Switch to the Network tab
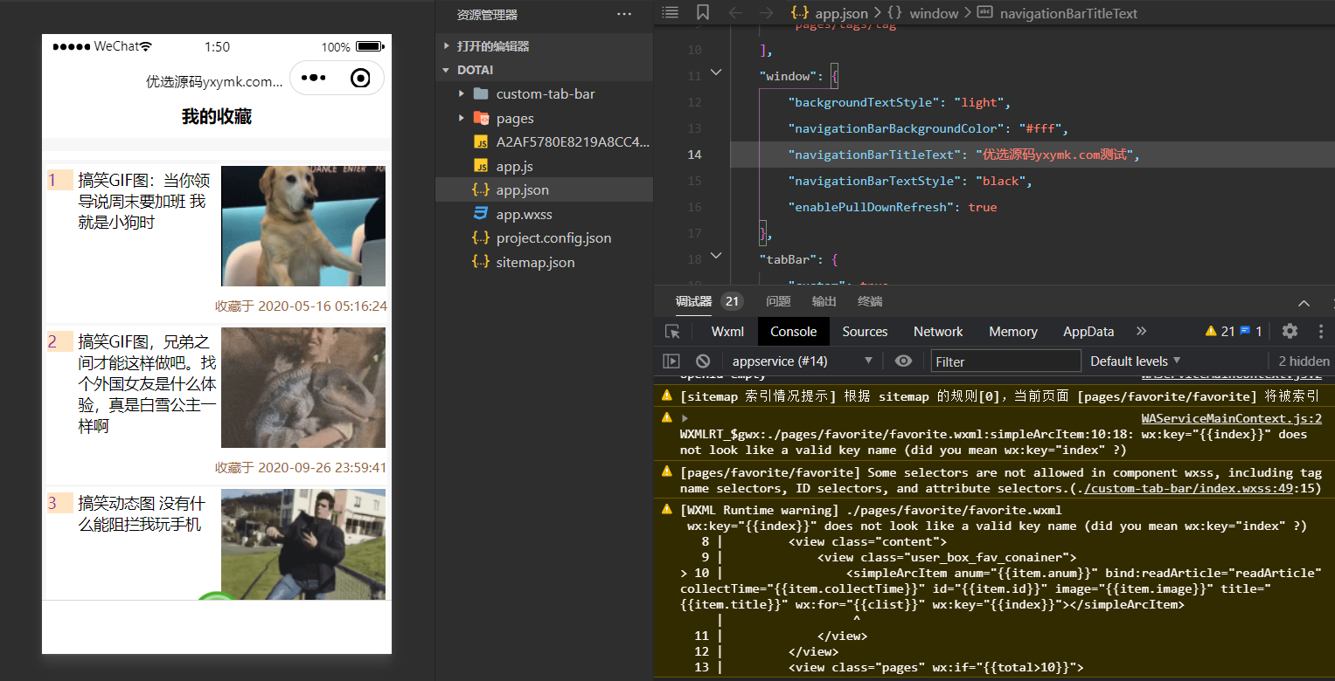The image size is (1335, 681). pos(938,332)
